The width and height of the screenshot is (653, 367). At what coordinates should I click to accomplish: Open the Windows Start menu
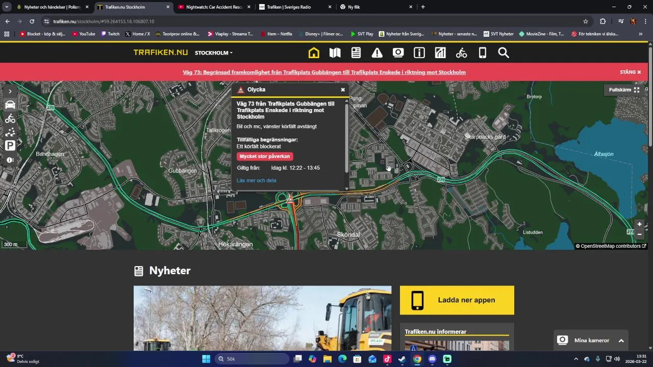point(206,359)
